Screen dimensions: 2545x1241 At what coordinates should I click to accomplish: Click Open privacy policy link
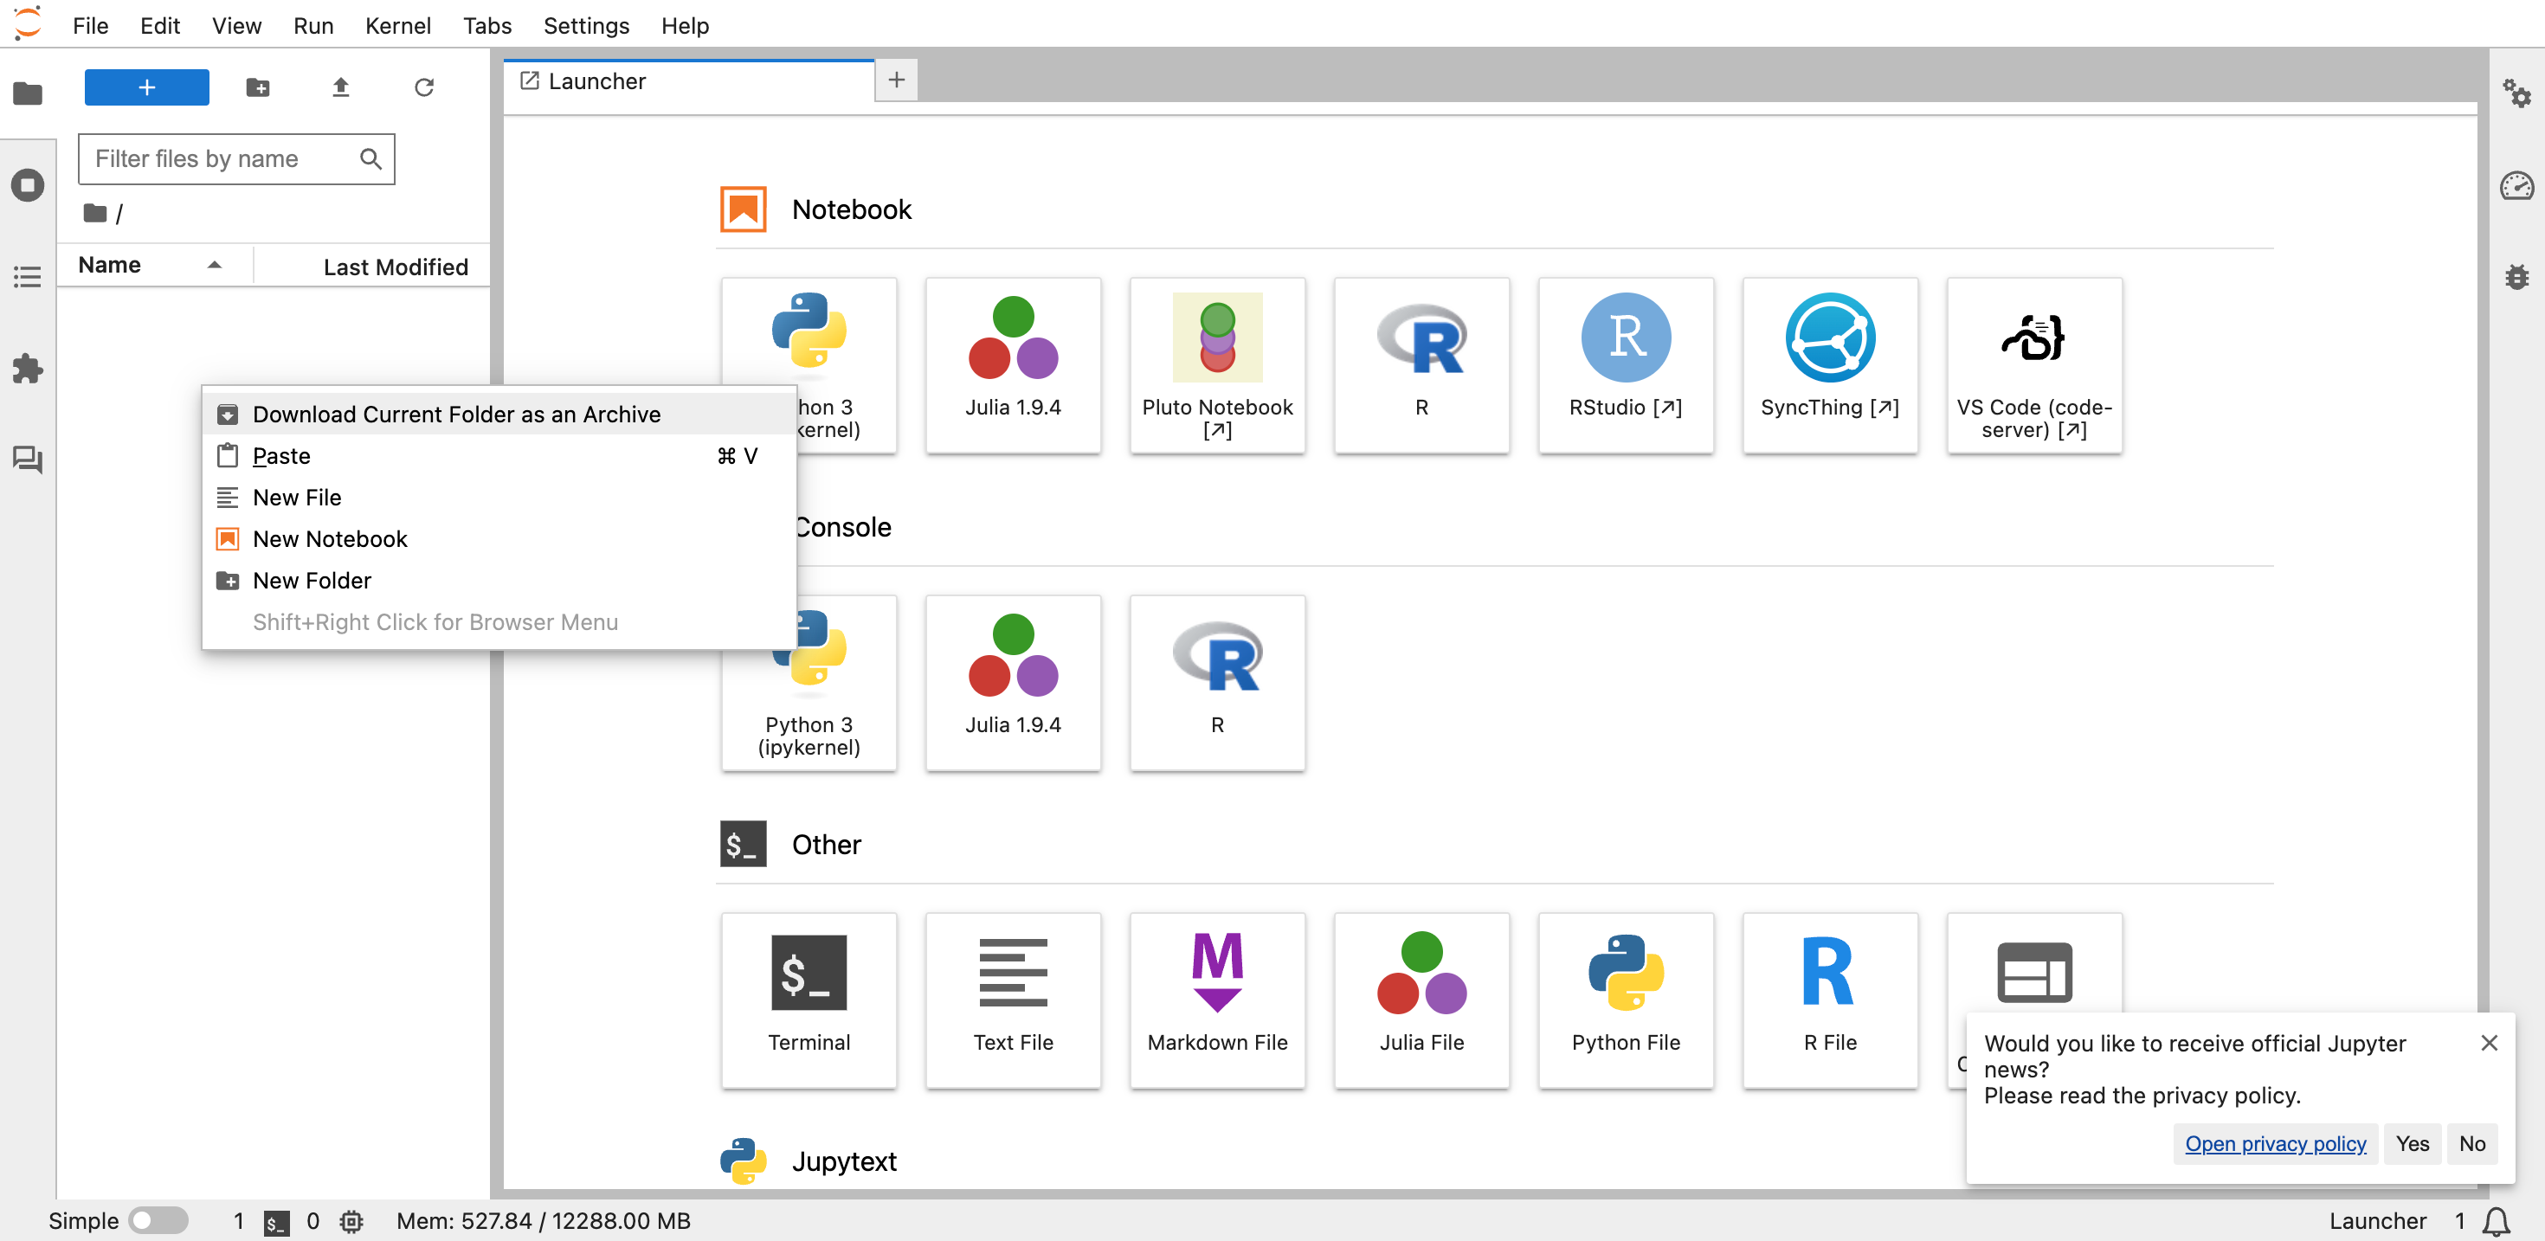(x=2274, y=1143)
